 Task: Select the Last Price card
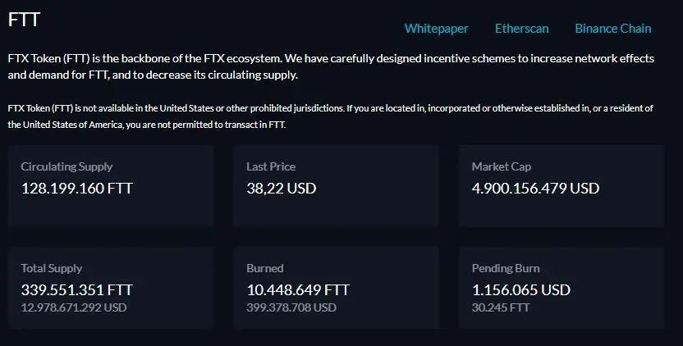(x=336, y=186)
